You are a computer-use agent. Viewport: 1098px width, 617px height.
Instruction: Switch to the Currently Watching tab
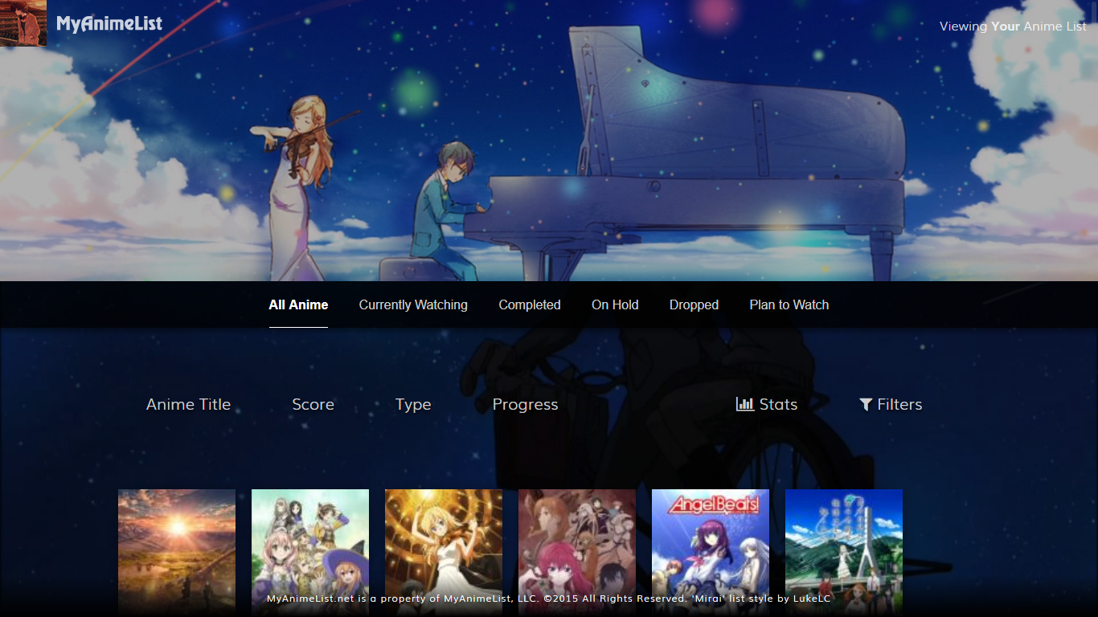pyautogui.click(x=413, y=305)
